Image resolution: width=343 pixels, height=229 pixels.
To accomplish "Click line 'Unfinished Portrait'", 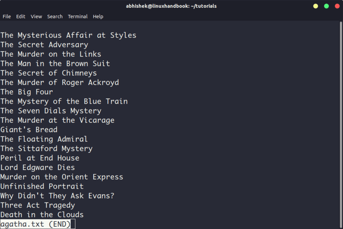I will pyautogui.click(x=42, y=187).
